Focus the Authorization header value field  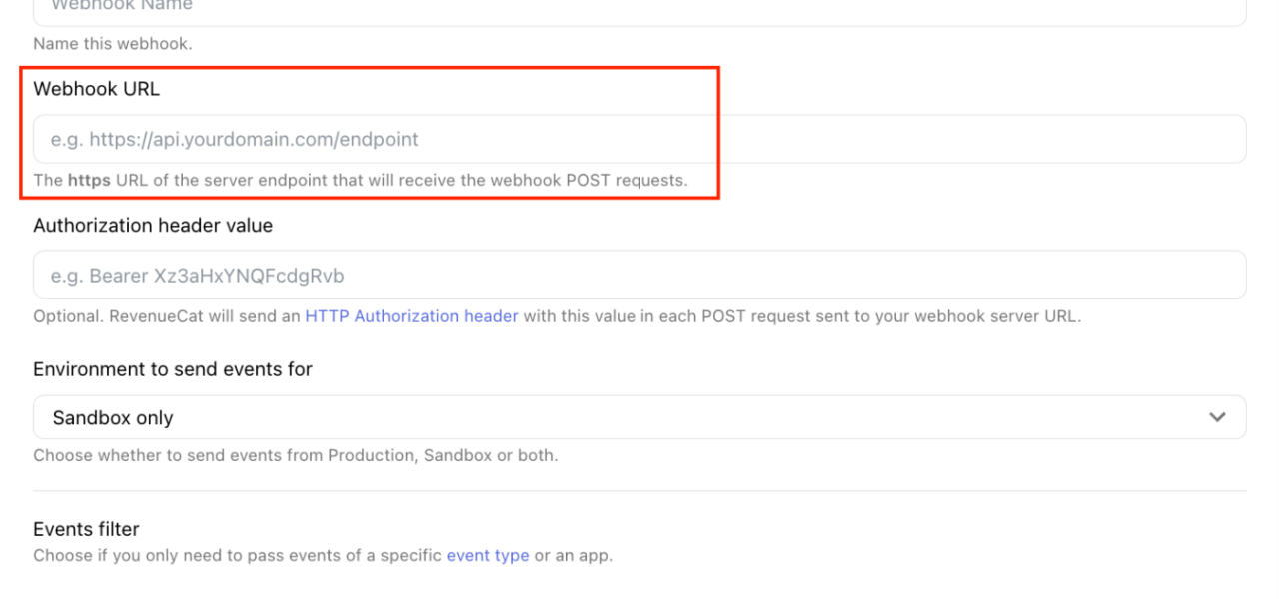pyautogui.click(x=639, y=275)
